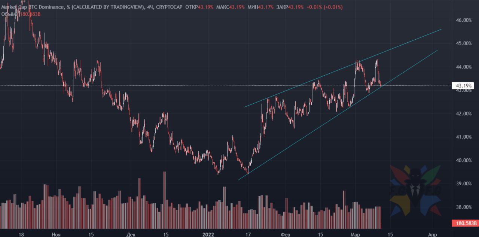Click the Апр month label on time axis
Screen dimensions: 479x237
pyautogui.click(x=432, y=234)
